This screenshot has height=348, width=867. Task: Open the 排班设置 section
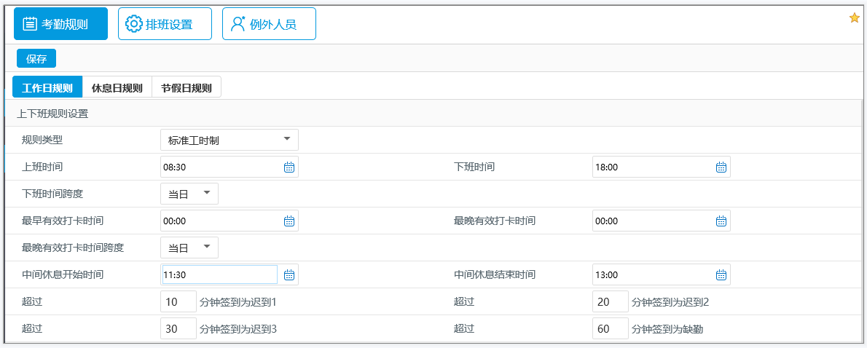pos(165,24)
